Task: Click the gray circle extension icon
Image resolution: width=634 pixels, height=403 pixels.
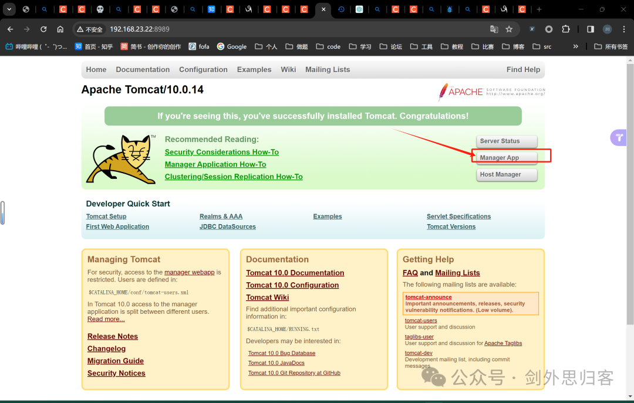Action: point(549,29)
